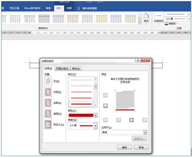Open the Color (颜色) dropdown arrow
Screen dimensions: 192x158
click(95, 115)
